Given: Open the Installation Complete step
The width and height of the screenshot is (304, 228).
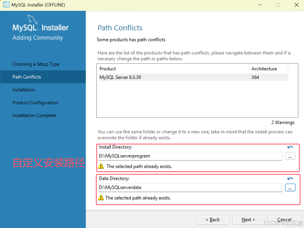Looking at the screenshot, I should [34, 116].
